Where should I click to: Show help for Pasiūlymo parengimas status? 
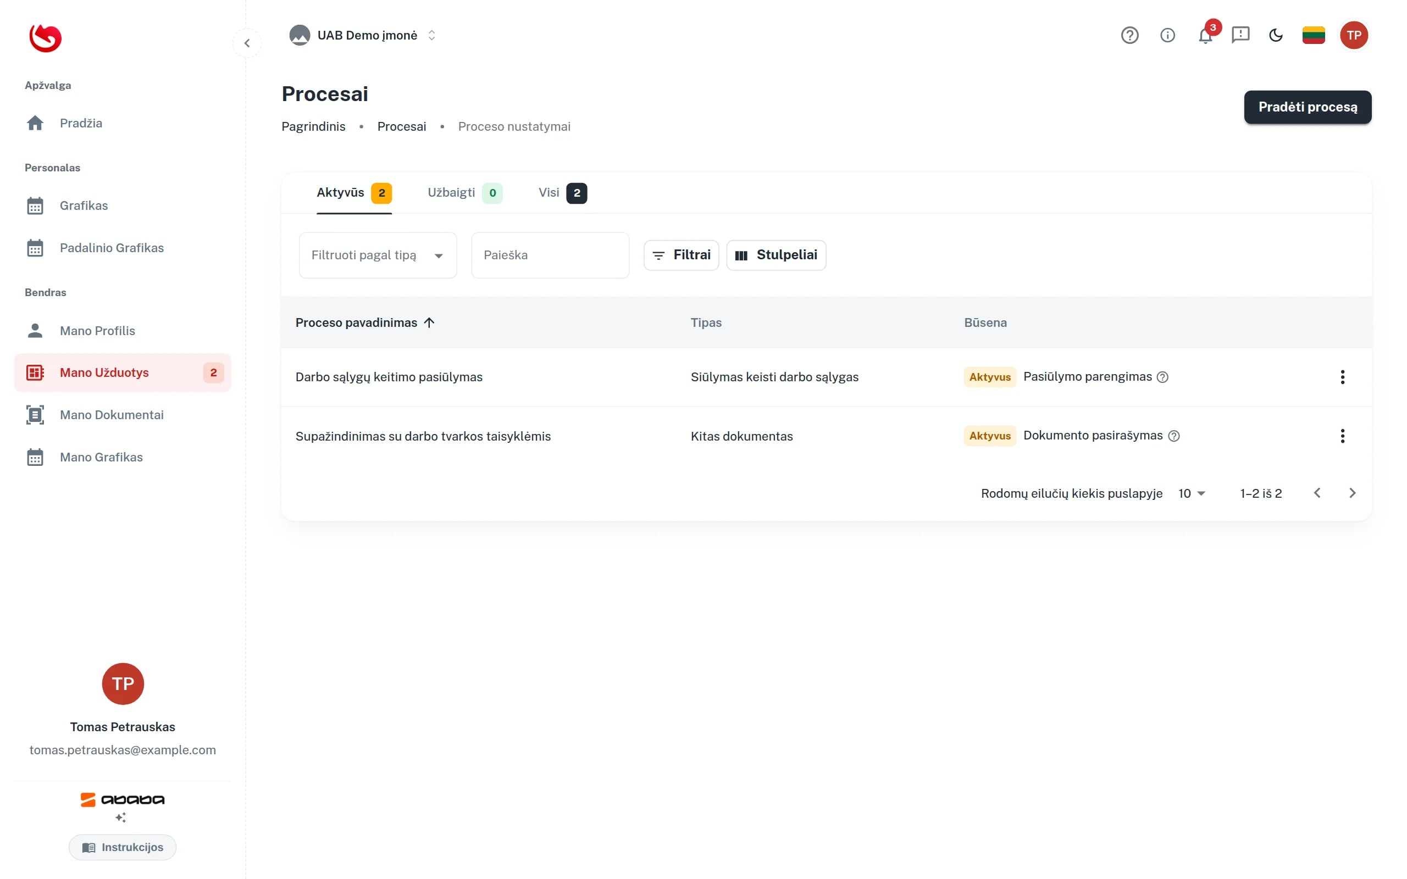coord(1162,377)
